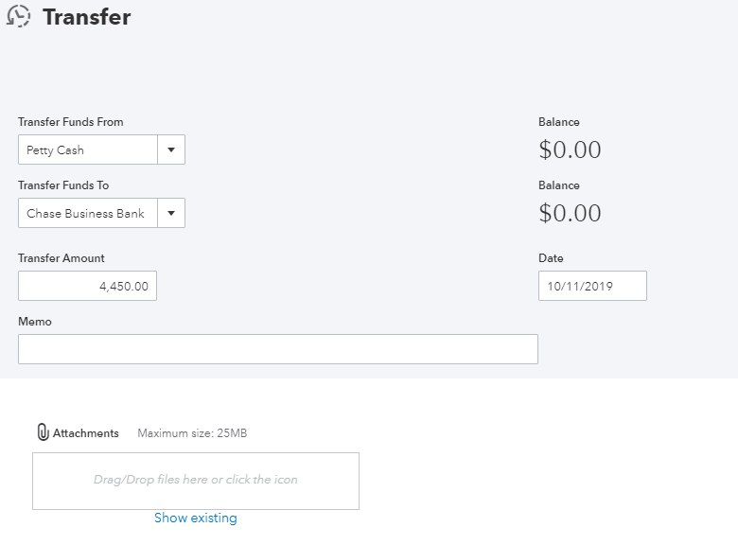The height and width of the screenshot is (545, 738).
Task: Click the Chase Business Bank balance amount
Action: click(x=570, y=213)
